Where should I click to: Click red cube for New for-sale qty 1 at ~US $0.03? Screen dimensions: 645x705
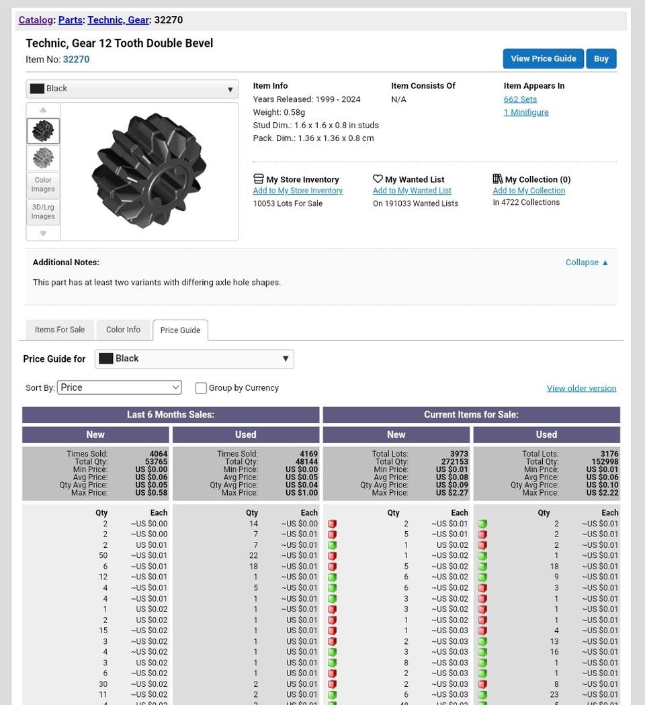332,631
